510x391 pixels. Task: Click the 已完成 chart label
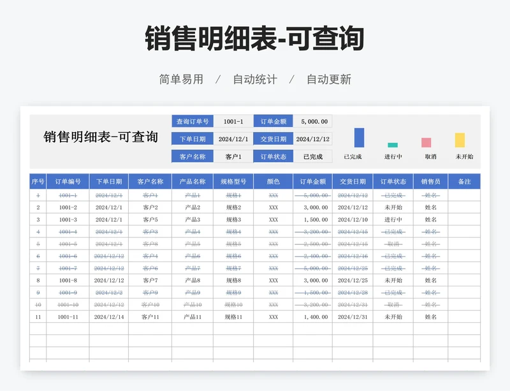tap(353, 157)
